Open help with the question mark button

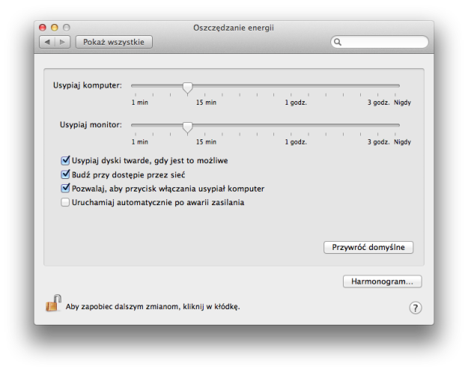click(415, 308)
